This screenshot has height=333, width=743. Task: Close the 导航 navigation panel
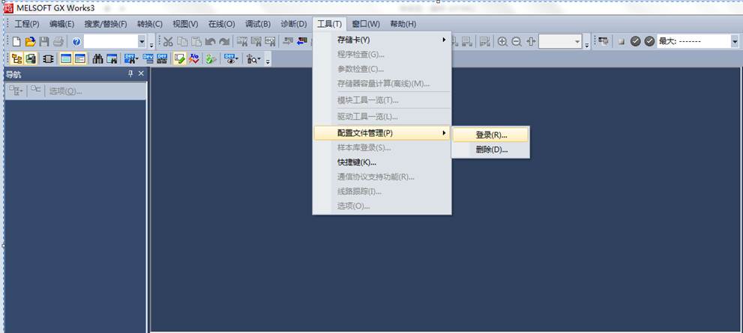[140, 74]
